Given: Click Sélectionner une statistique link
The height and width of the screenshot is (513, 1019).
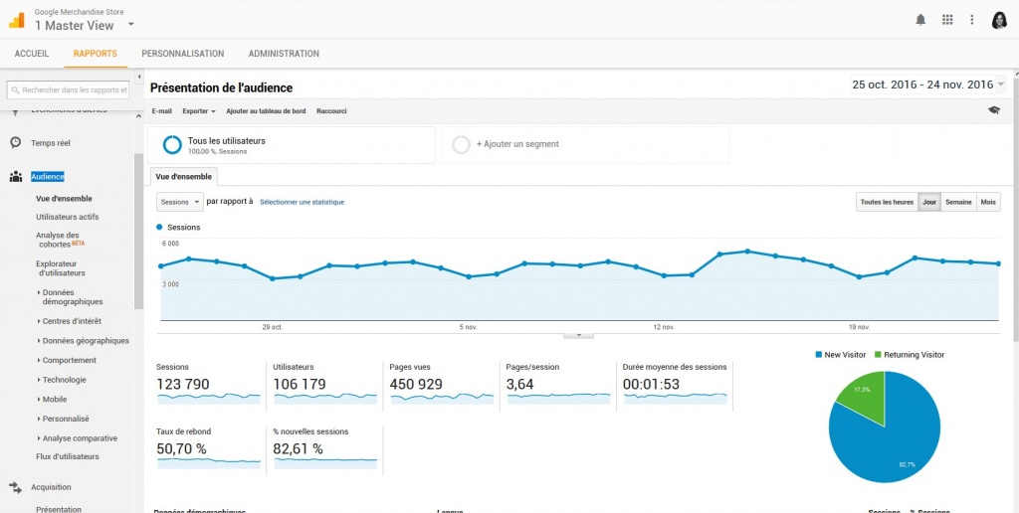Looking at the screenshot, I should (303, 202).
